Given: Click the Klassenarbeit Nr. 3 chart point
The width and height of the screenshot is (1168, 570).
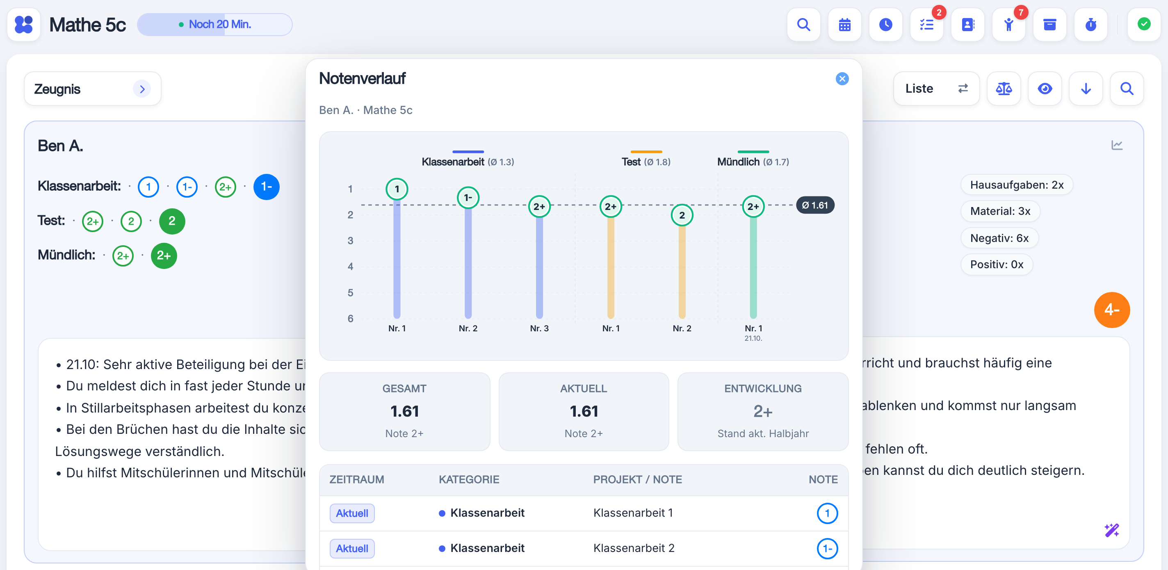Looking at the screenshot, I should [539, 207].
